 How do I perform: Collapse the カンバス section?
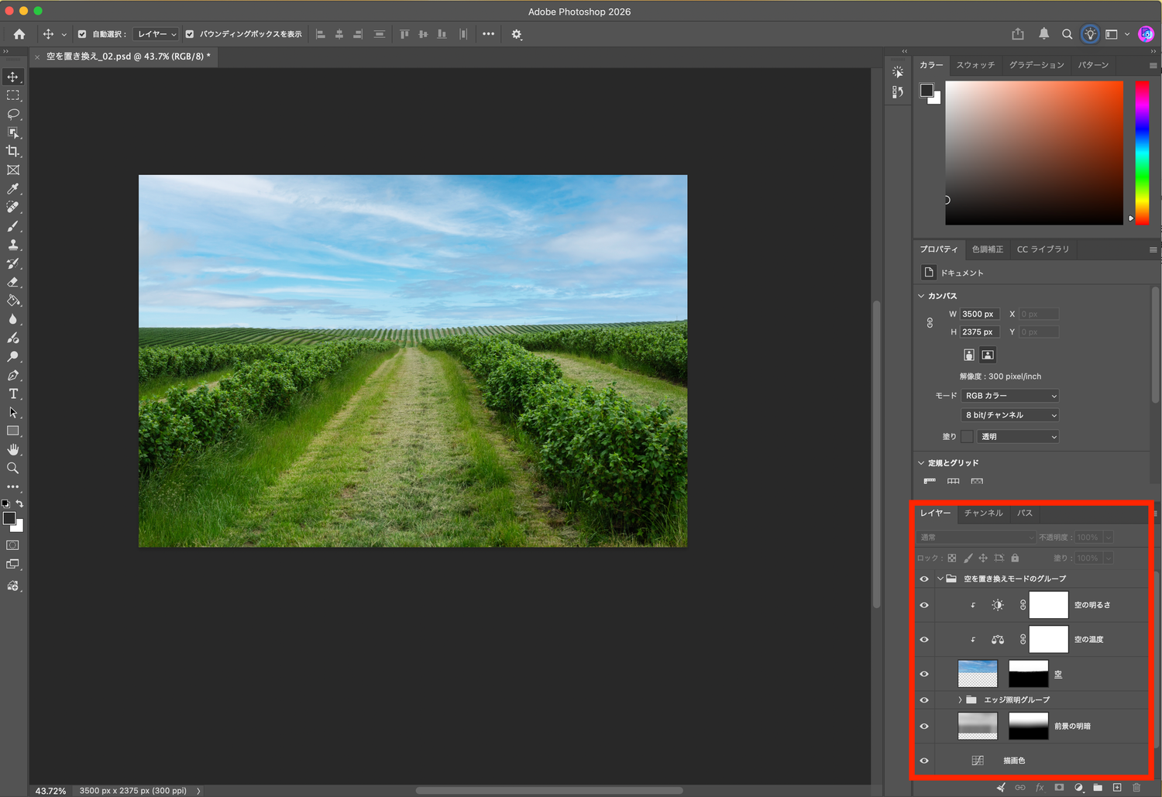[921, 296]
